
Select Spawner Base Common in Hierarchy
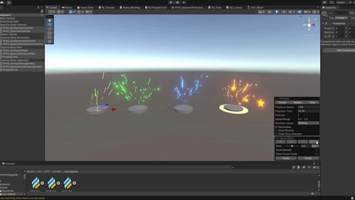click(14, 25)
